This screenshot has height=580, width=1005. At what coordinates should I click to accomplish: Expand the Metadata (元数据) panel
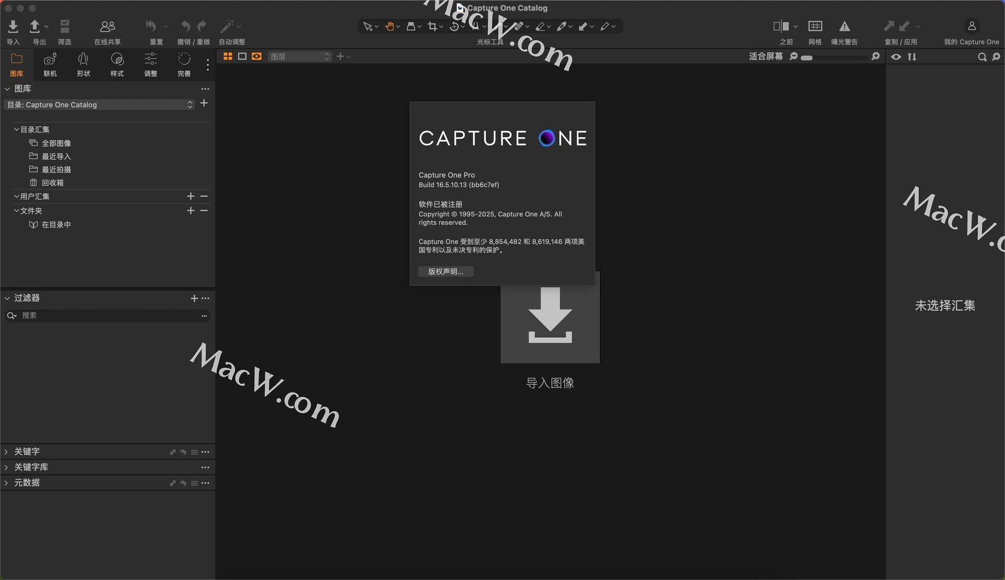pyautogui.click(x=6, y=483)
